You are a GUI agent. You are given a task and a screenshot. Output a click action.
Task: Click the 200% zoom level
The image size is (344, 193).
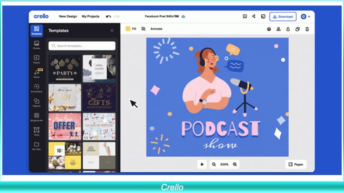(224, 164)
